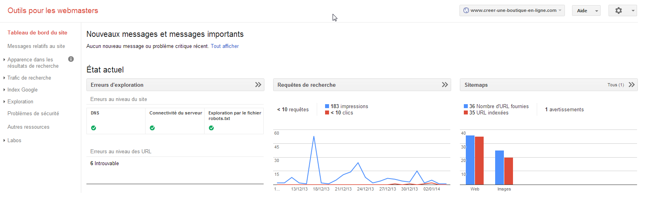Click the info icon beside Apparence dans les résultats
Image resolution: width=645 pixels, height=200 pixels.
pos(71,59)
